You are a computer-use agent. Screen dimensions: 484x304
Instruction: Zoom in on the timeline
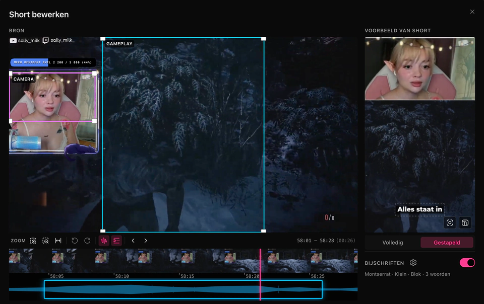[33, 241]
